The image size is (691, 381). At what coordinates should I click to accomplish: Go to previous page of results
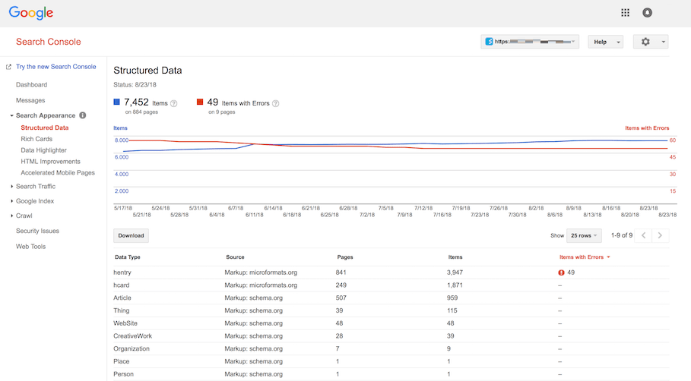click(643, 235)
